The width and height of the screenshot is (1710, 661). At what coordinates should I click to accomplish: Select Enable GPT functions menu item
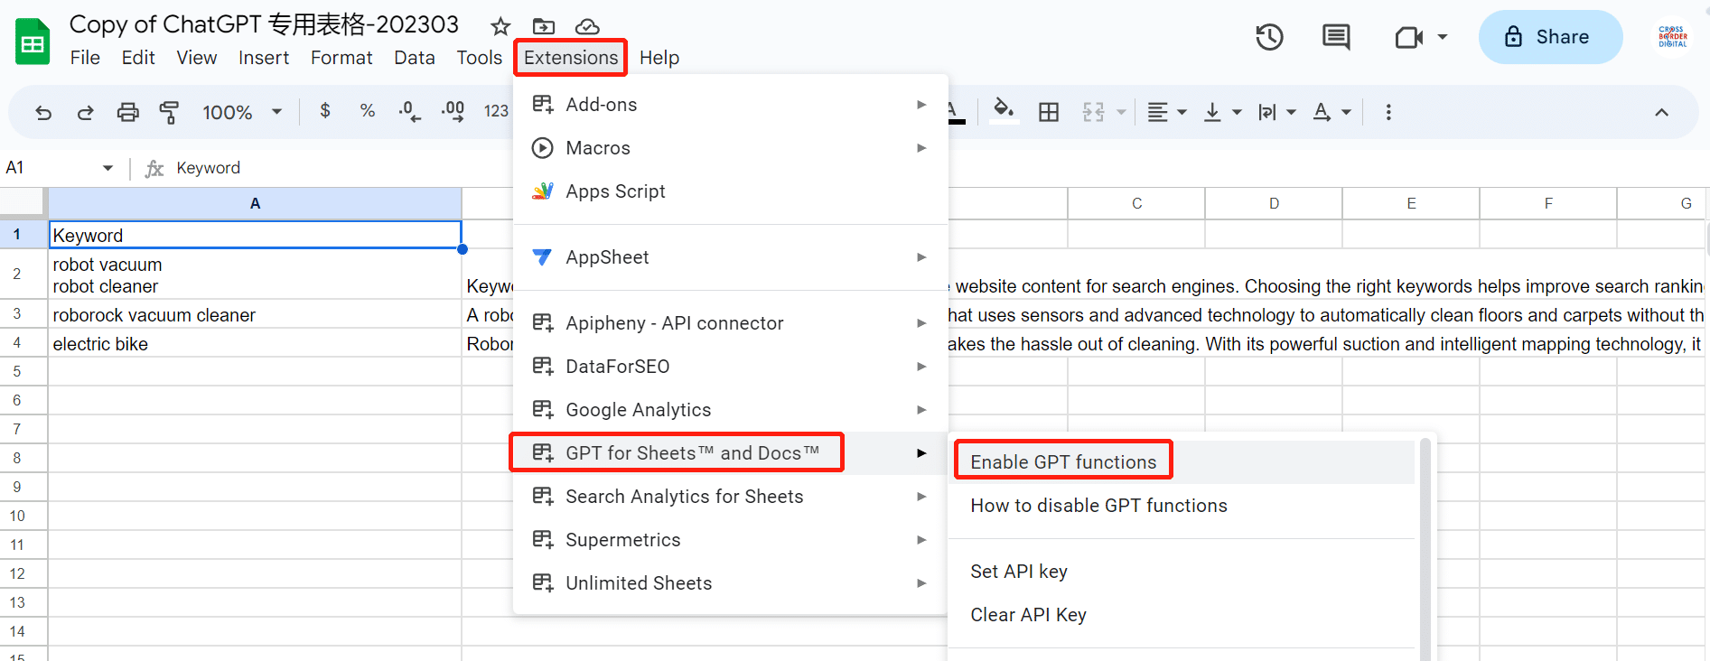tap(1062, 462)
